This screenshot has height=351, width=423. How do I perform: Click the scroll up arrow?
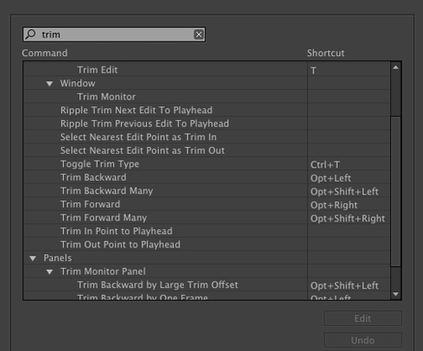tap(395, 67)
